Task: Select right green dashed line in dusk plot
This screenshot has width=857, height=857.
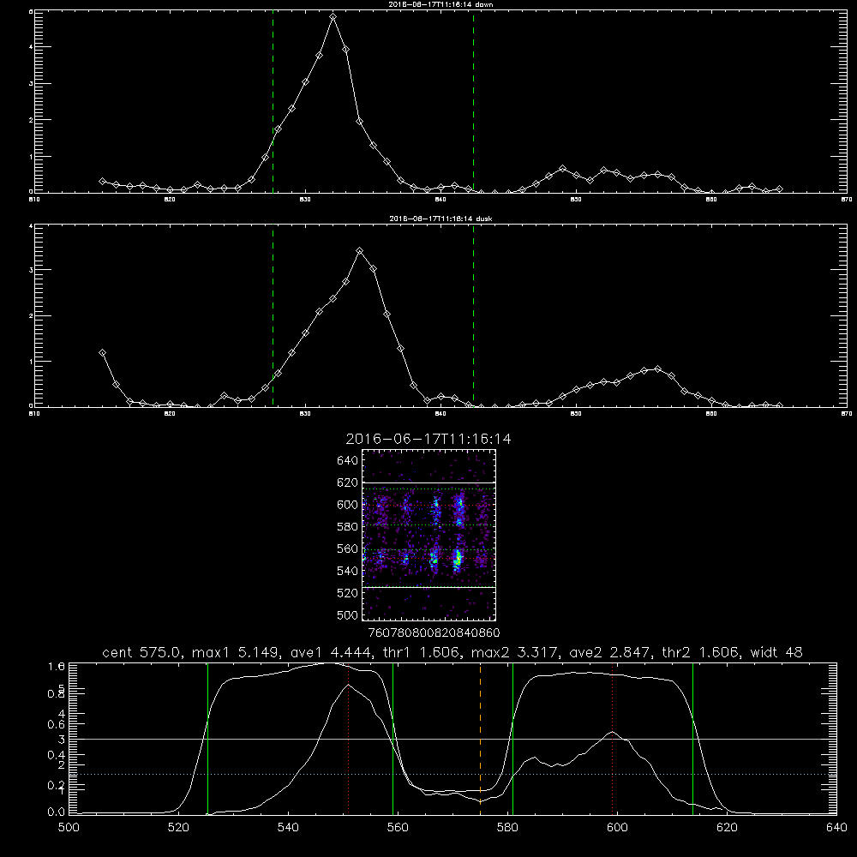Action: tap(473, 316)
